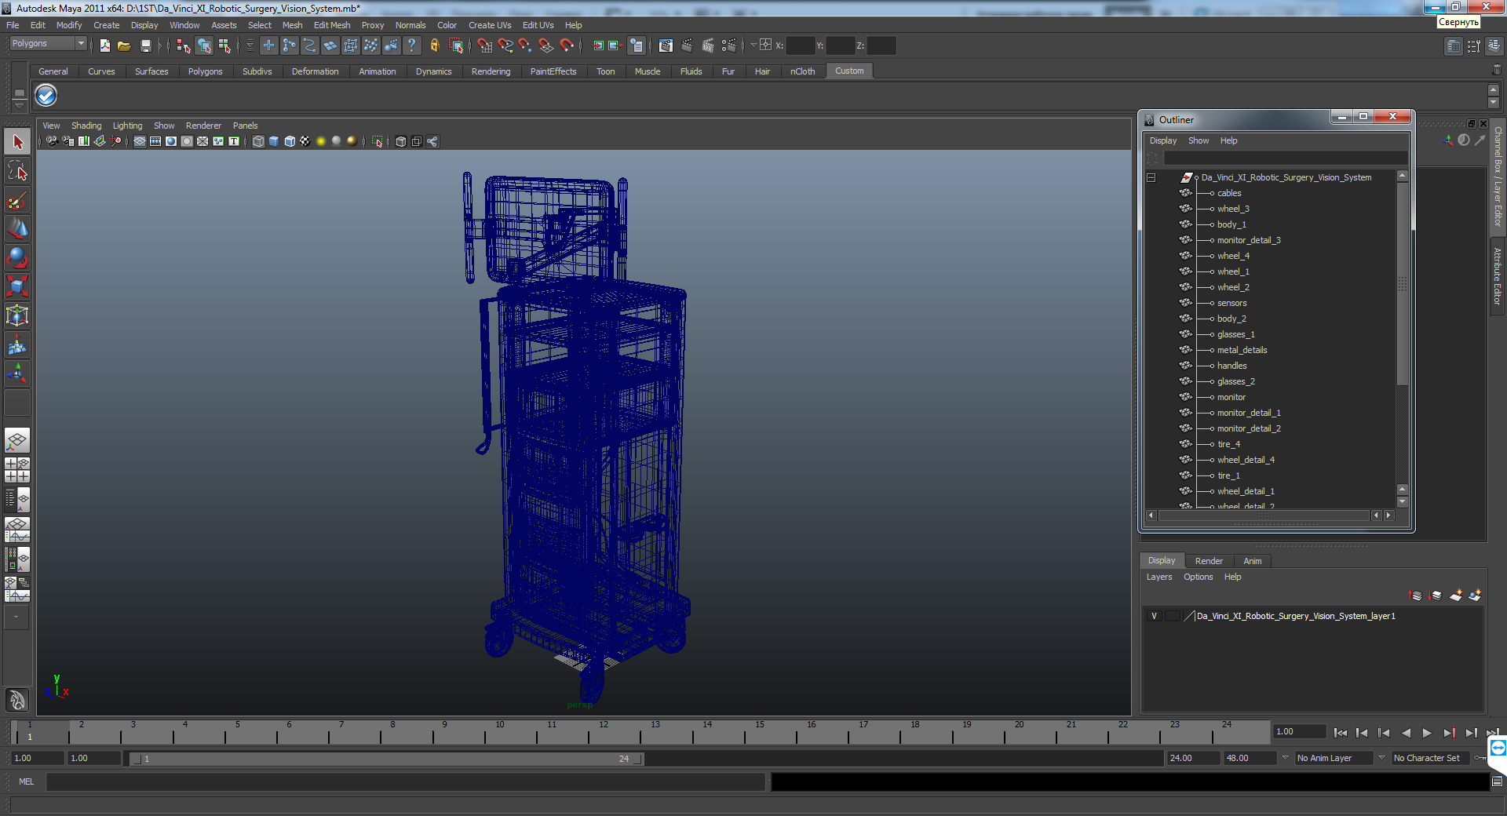Choose the Rotate tool
The width and height of the screenshot is (1507, 816).
(17, 258)
